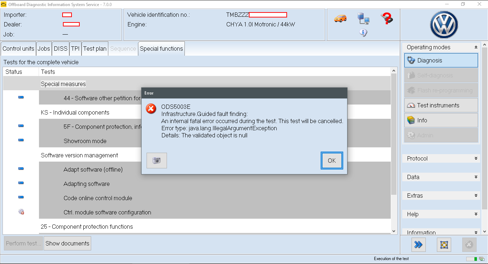Click the engine text CHYA 1.0l Motronic / 44kW
The height and width of the screenshot is (264, 488).
(261, 25)
